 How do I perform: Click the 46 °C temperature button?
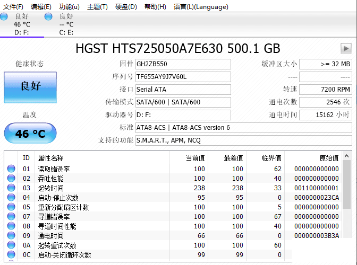click(30, 133)
